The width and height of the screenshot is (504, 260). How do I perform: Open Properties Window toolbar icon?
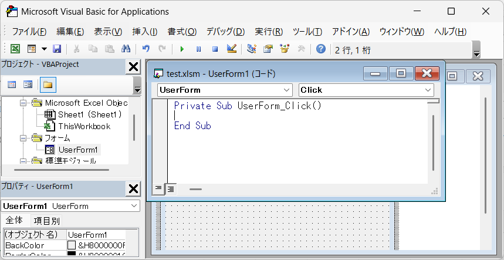[x=268, y=49]
